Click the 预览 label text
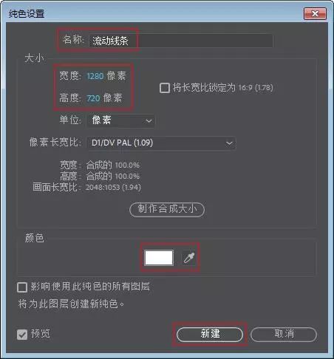Screen dimensions: 334x359 point(41,334)
